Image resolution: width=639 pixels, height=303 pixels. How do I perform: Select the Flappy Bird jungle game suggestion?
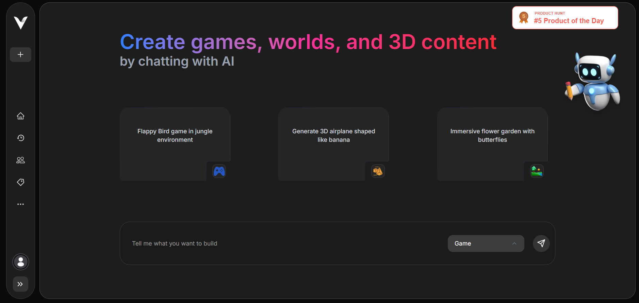tap(175, 135)
